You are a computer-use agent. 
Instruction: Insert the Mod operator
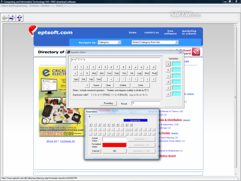click(147, 73)
